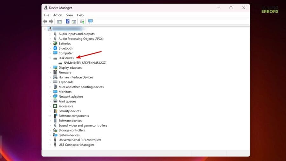The image size is (286, 161).
Task: Click the blue Help question-mark toolbar icon
Action: [67, 21]
